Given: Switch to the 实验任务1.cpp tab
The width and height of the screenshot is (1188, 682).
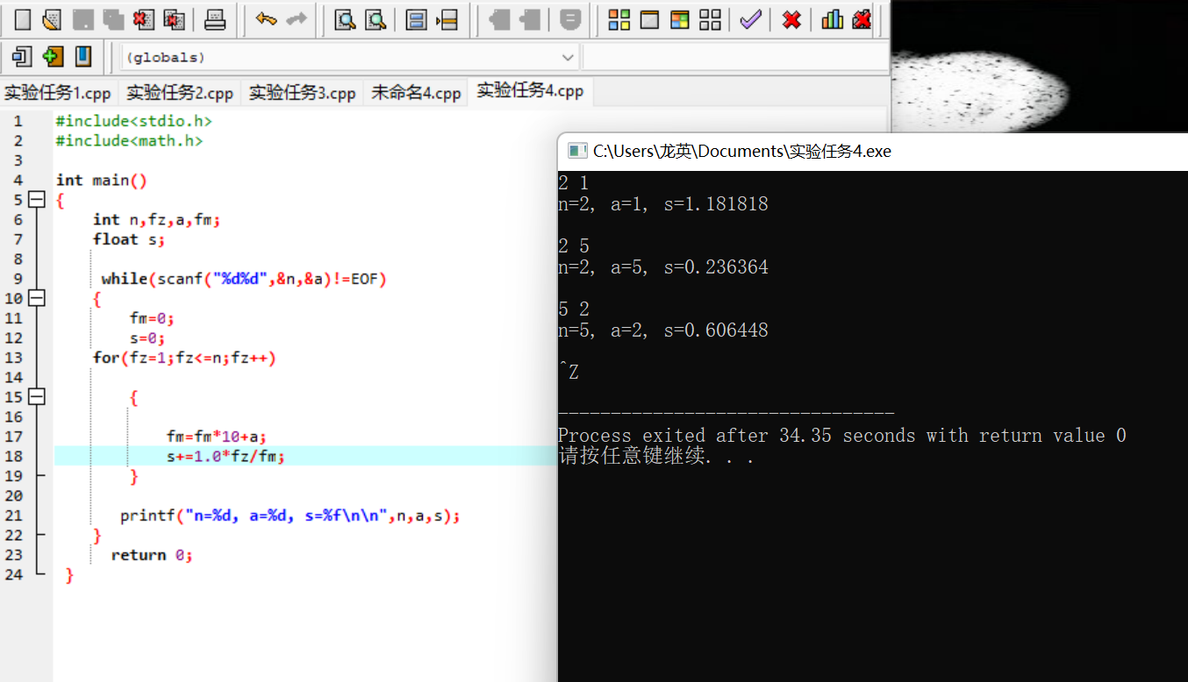Looking at the screenshot, I should (58, 93).
